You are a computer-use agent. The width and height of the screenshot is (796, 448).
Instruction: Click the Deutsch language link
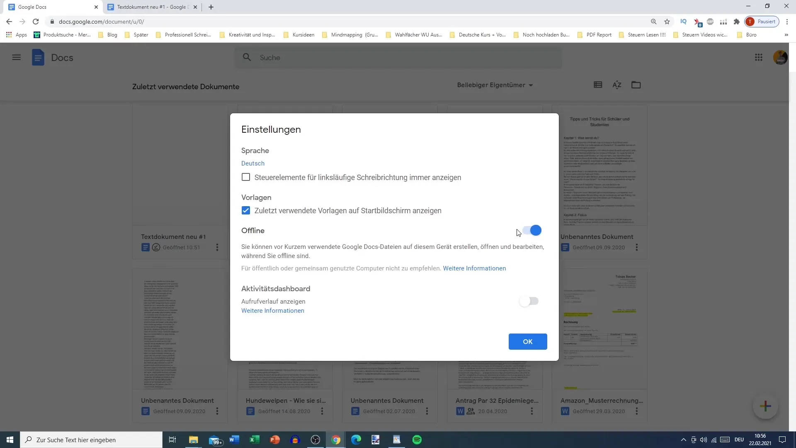[x=253, y=163]
